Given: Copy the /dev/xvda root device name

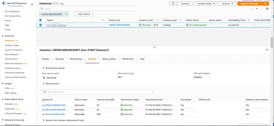Looking at the screenshot, I should click(44, 78).
